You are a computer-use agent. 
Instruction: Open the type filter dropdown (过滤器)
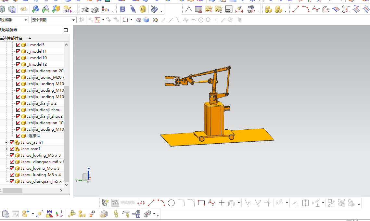pyautogui.click(x=14, y=20)
